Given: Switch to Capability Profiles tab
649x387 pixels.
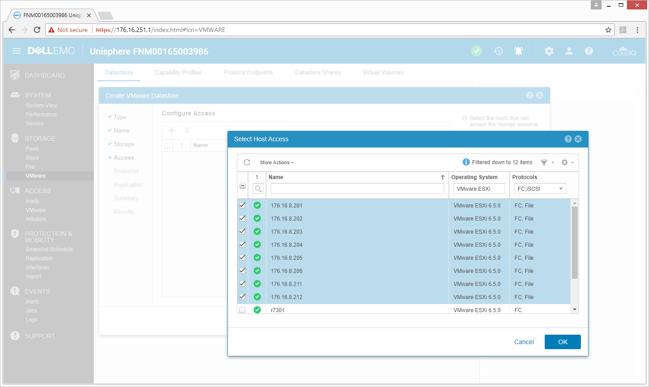Looking at the screenshot, I should pos(178,72).
